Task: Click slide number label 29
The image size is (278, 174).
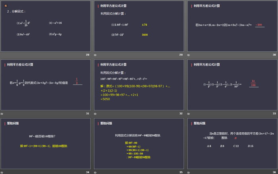Action: (181, 55)
